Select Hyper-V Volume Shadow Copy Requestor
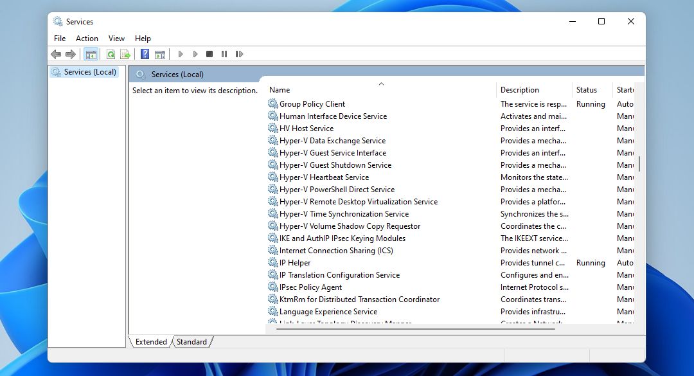Image resolution: width=694 pixels, height=376 pixels. (350, 226)
